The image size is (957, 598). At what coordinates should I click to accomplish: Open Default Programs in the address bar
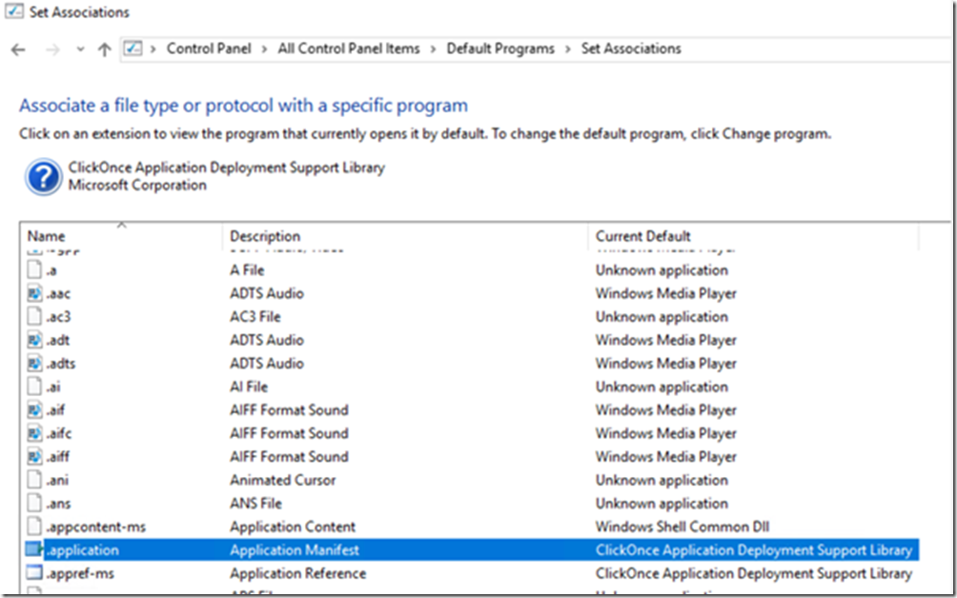(x=500, y=49)
